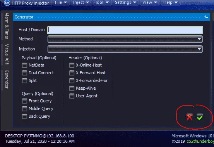Click the HTTP Proxy Injector logo icon
Viewport: 214px width, 147px height.
[7, 3]
